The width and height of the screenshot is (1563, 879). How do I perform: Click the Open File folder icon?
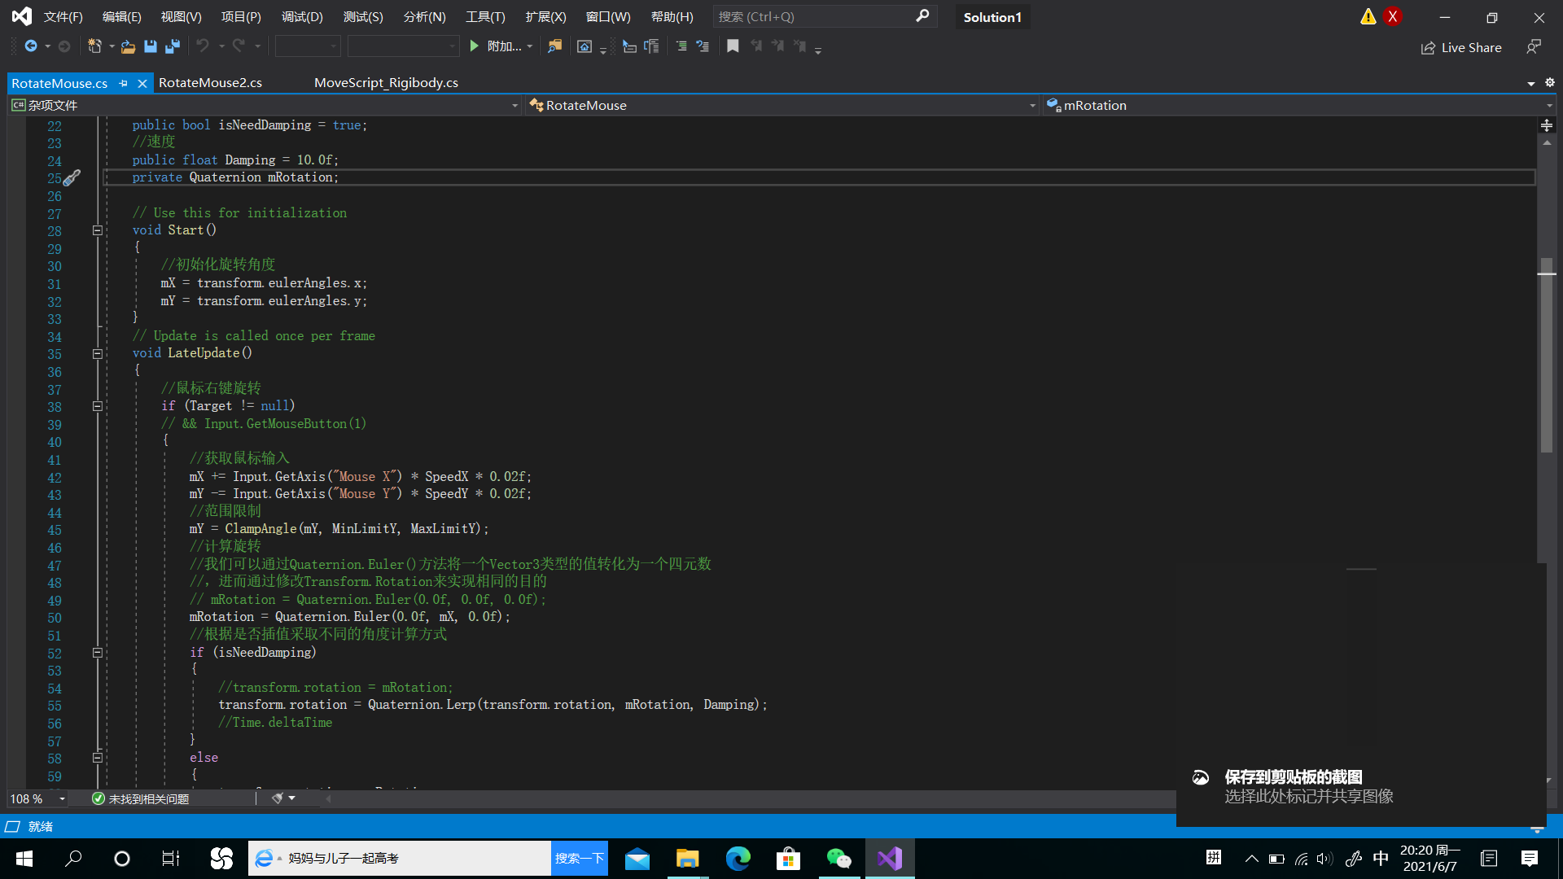[x=128, y=46]
